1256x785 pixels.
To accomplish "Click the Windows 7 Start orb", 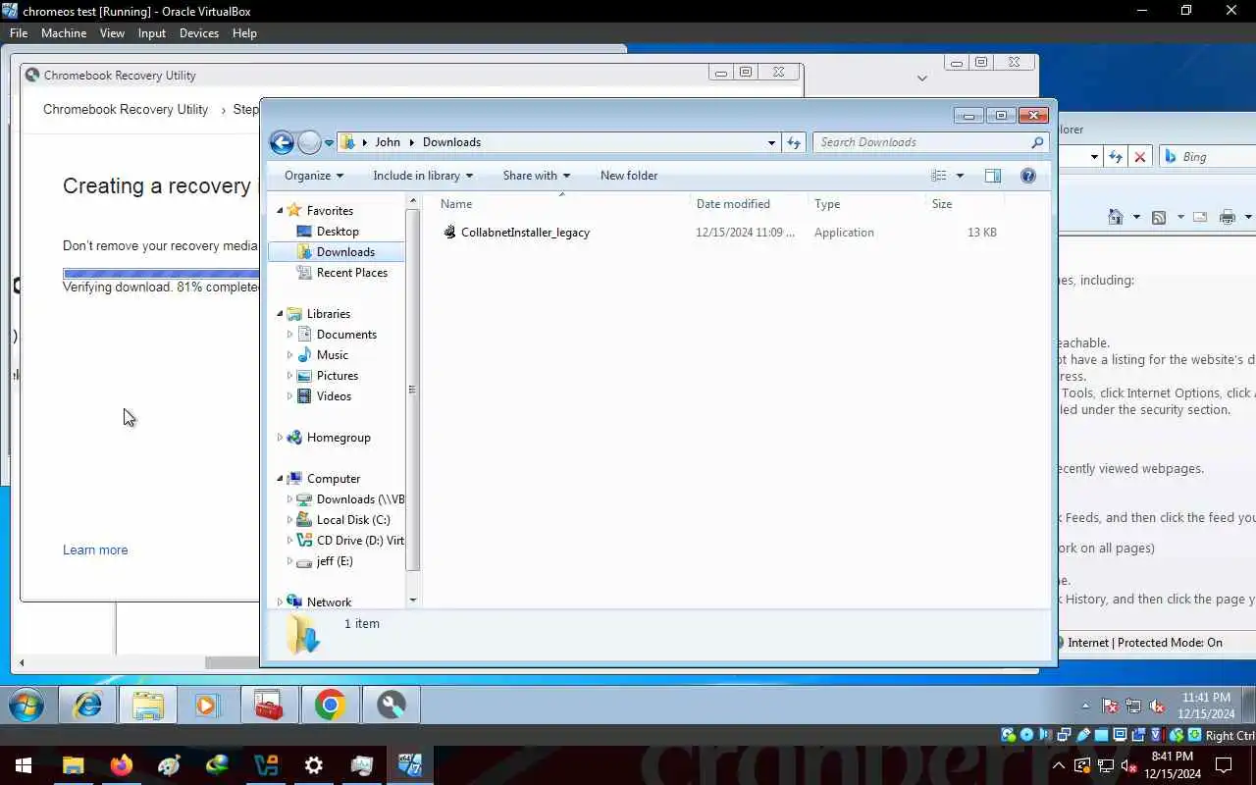I will 26,706.
